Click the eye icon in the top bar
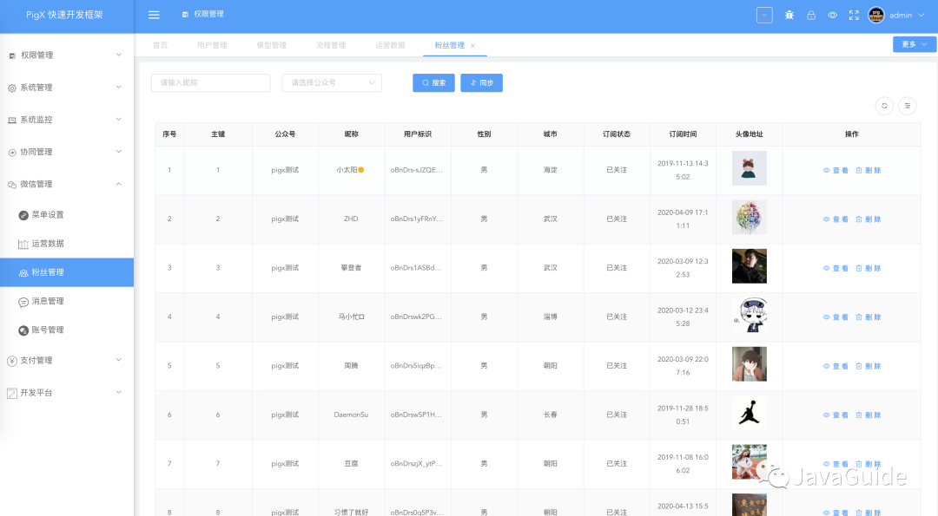The width and height of the screenshot is (938, 516). pyautogui.click(x=831, y=15)
